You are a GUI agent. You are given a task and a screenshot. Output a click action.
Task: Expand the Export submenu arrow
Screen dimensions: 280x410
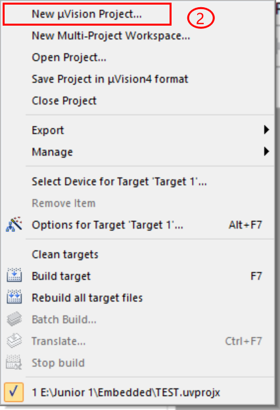point(266,129)
